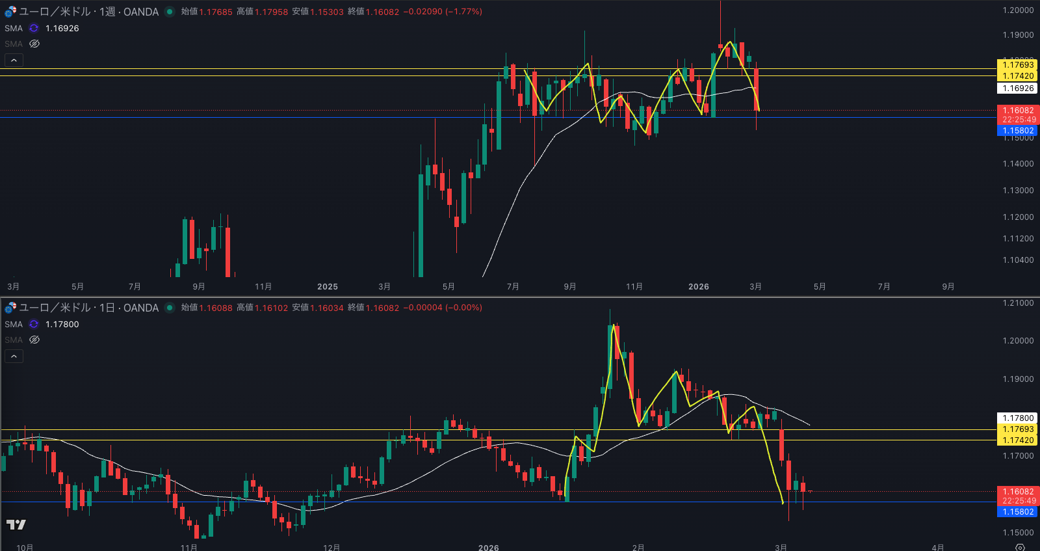Collapse the indicator legend on weekly chart

point(14,60)
